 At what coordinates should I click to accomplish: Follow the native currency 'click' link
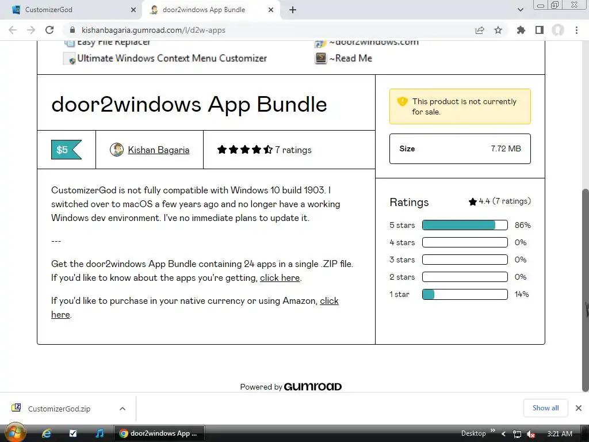click(x=329, y=300)
